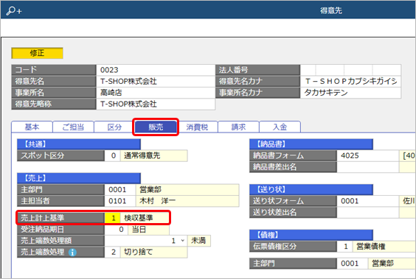Click the empty 法人番号 field
This screenshot has height=279, width=416.
pyautogui.click(x=350, y=70)
